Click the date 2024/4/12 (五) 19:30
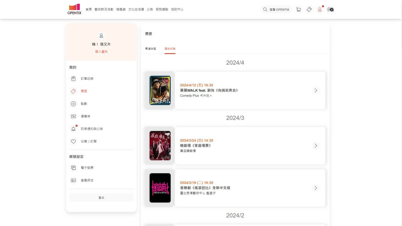The image size is (402, 226). point(197,85)
